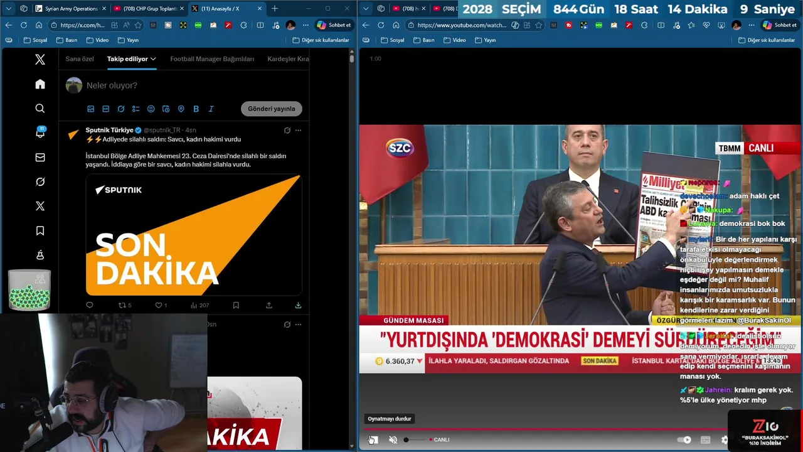Open Sputnik SON DAKİKA image
Screen dimensions: 803x452
194,235
